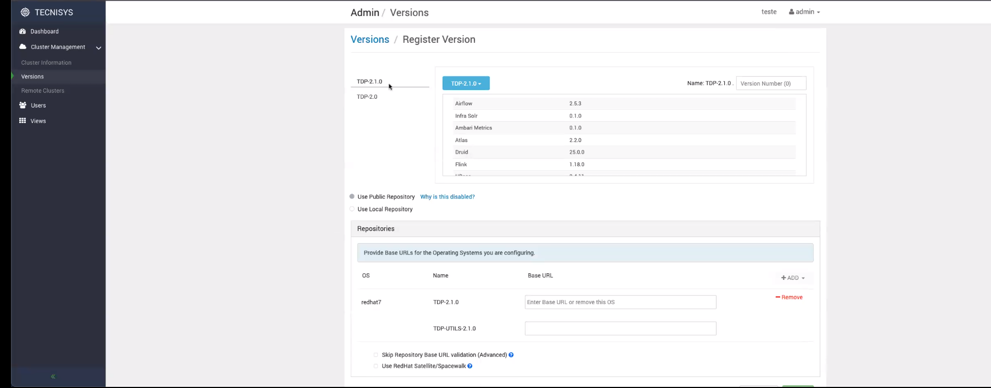Image resolution: width=991 pixels, height=388 pixels.
Task: Click the teste cluster name link
Action: pyautogui.click(x=769, y=12)
